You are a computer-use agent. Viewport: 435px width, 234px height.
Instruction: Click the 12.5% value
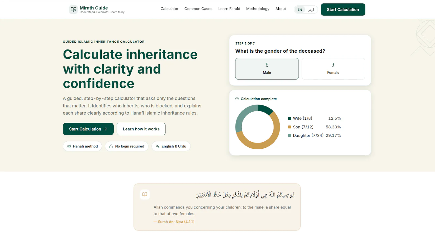click(334, 118)
